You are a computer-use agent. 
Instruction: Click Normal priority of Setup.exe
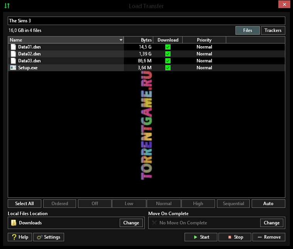click(204, 68)
